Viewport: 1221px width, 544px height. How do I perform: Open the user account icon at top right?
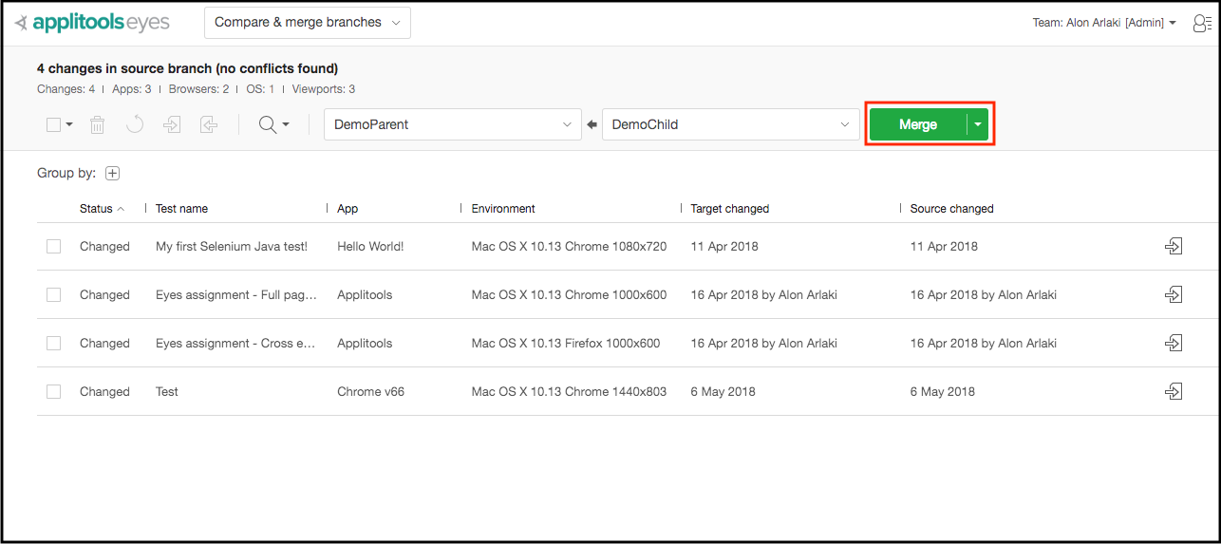pos(1201,23)
